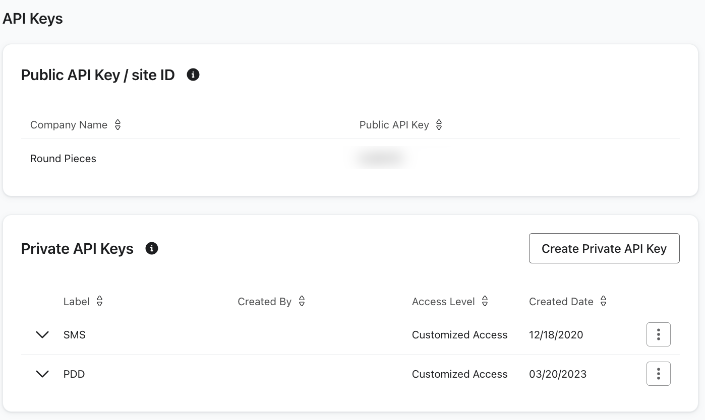The width and height of the screenshot is (705, 420).
Task: Click the Access Level column header
Action: [x=443, y=301]
